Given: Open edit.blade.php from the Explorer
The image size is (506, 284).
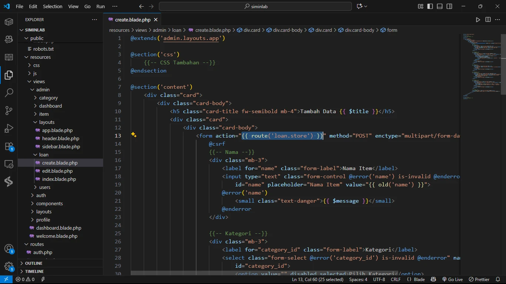Looking at the screenshot, I should pyautogui.click(x=57, y=171).
